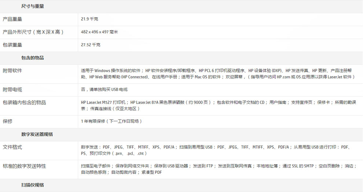
Task: Click the 1 年有限保修（下一工作日现场） value
Action: tap(111, 121)
